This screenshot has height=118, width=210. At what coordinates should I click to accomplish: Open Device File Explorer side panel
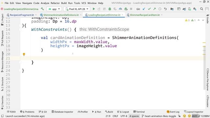click(x=208, y=79)
